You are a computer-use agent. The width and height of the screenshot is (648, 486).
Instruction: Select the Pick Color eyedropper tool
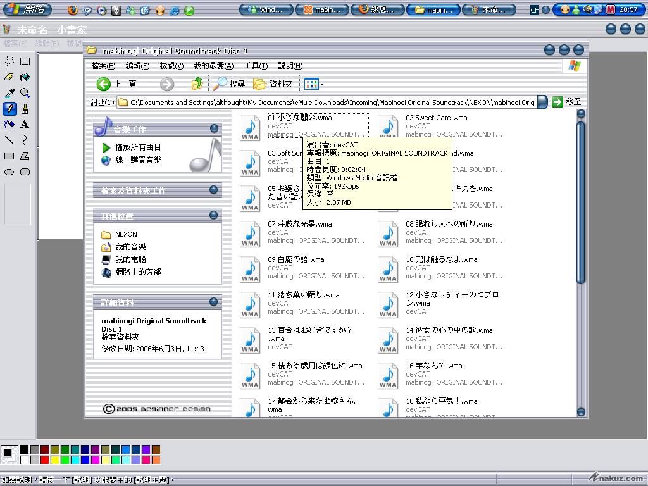[x=9, y=92]
